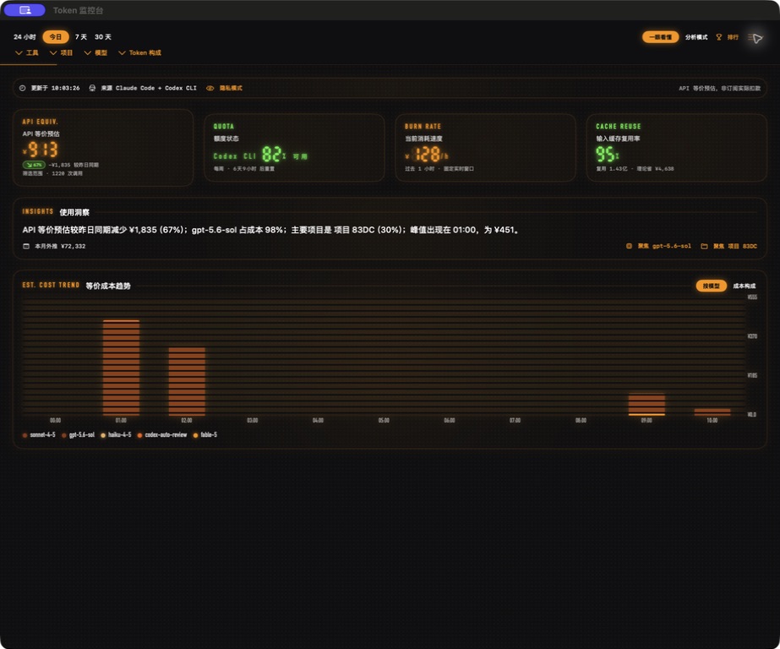
Task: Expand the Token 构成 filter dropdown
Action: pyautogui.click(x=139, y=52)
